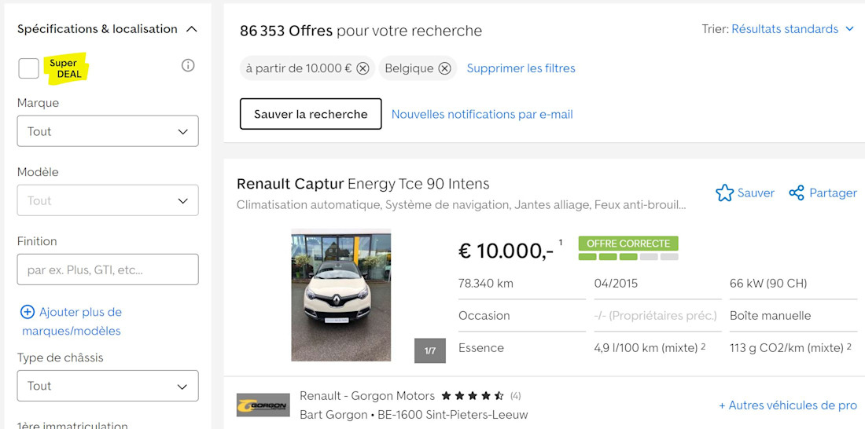The height and width of the screenshot is (429, 865).
Task: Click the star Sauver icon
Action: [724, 193]
